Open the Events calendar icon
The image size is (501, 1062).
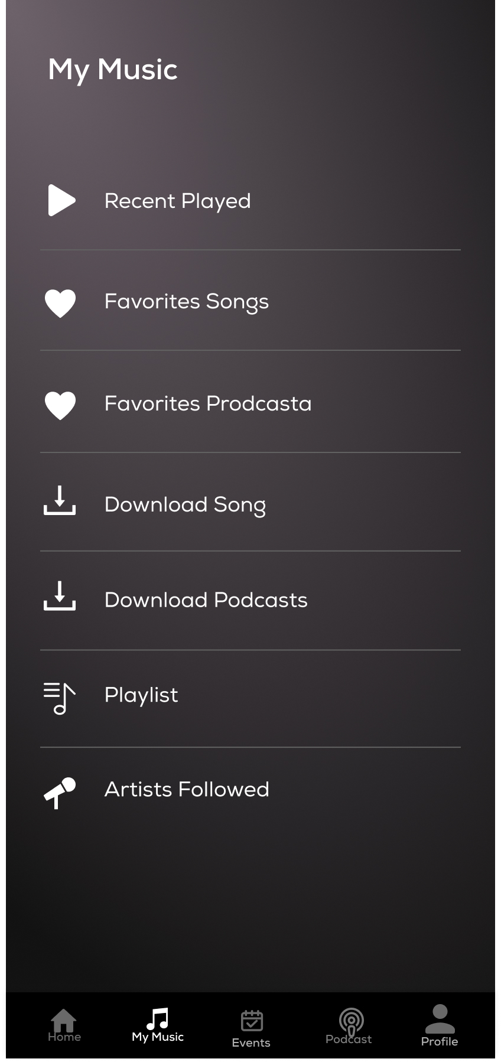point(252,1020)
